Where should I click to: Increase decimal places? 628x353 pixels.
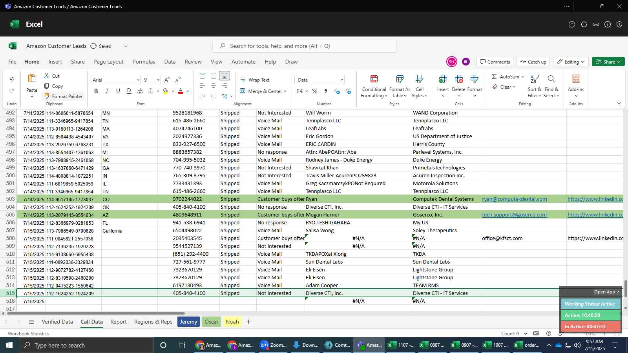tap(337, 91)
